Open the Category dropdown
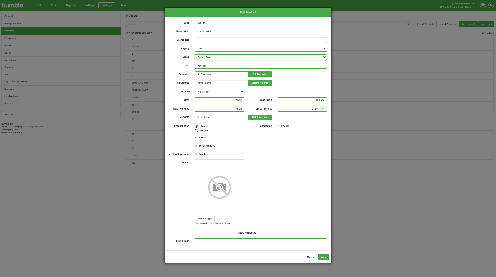Viewport: 496px width, 277px height. click(261, 48)
